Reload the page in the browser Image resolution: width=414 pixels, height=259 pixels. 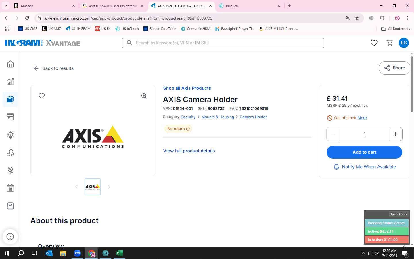(x=27, y=18)
